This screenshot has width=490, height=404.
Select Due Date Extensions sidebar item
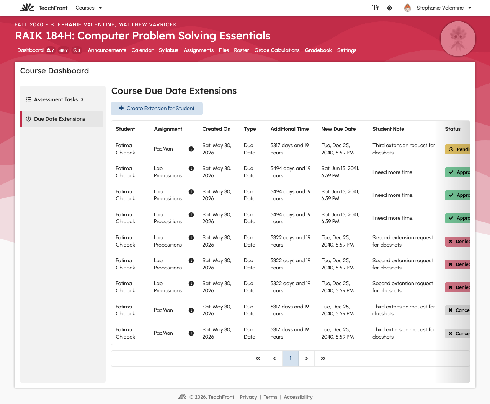[x=62, y=119]
